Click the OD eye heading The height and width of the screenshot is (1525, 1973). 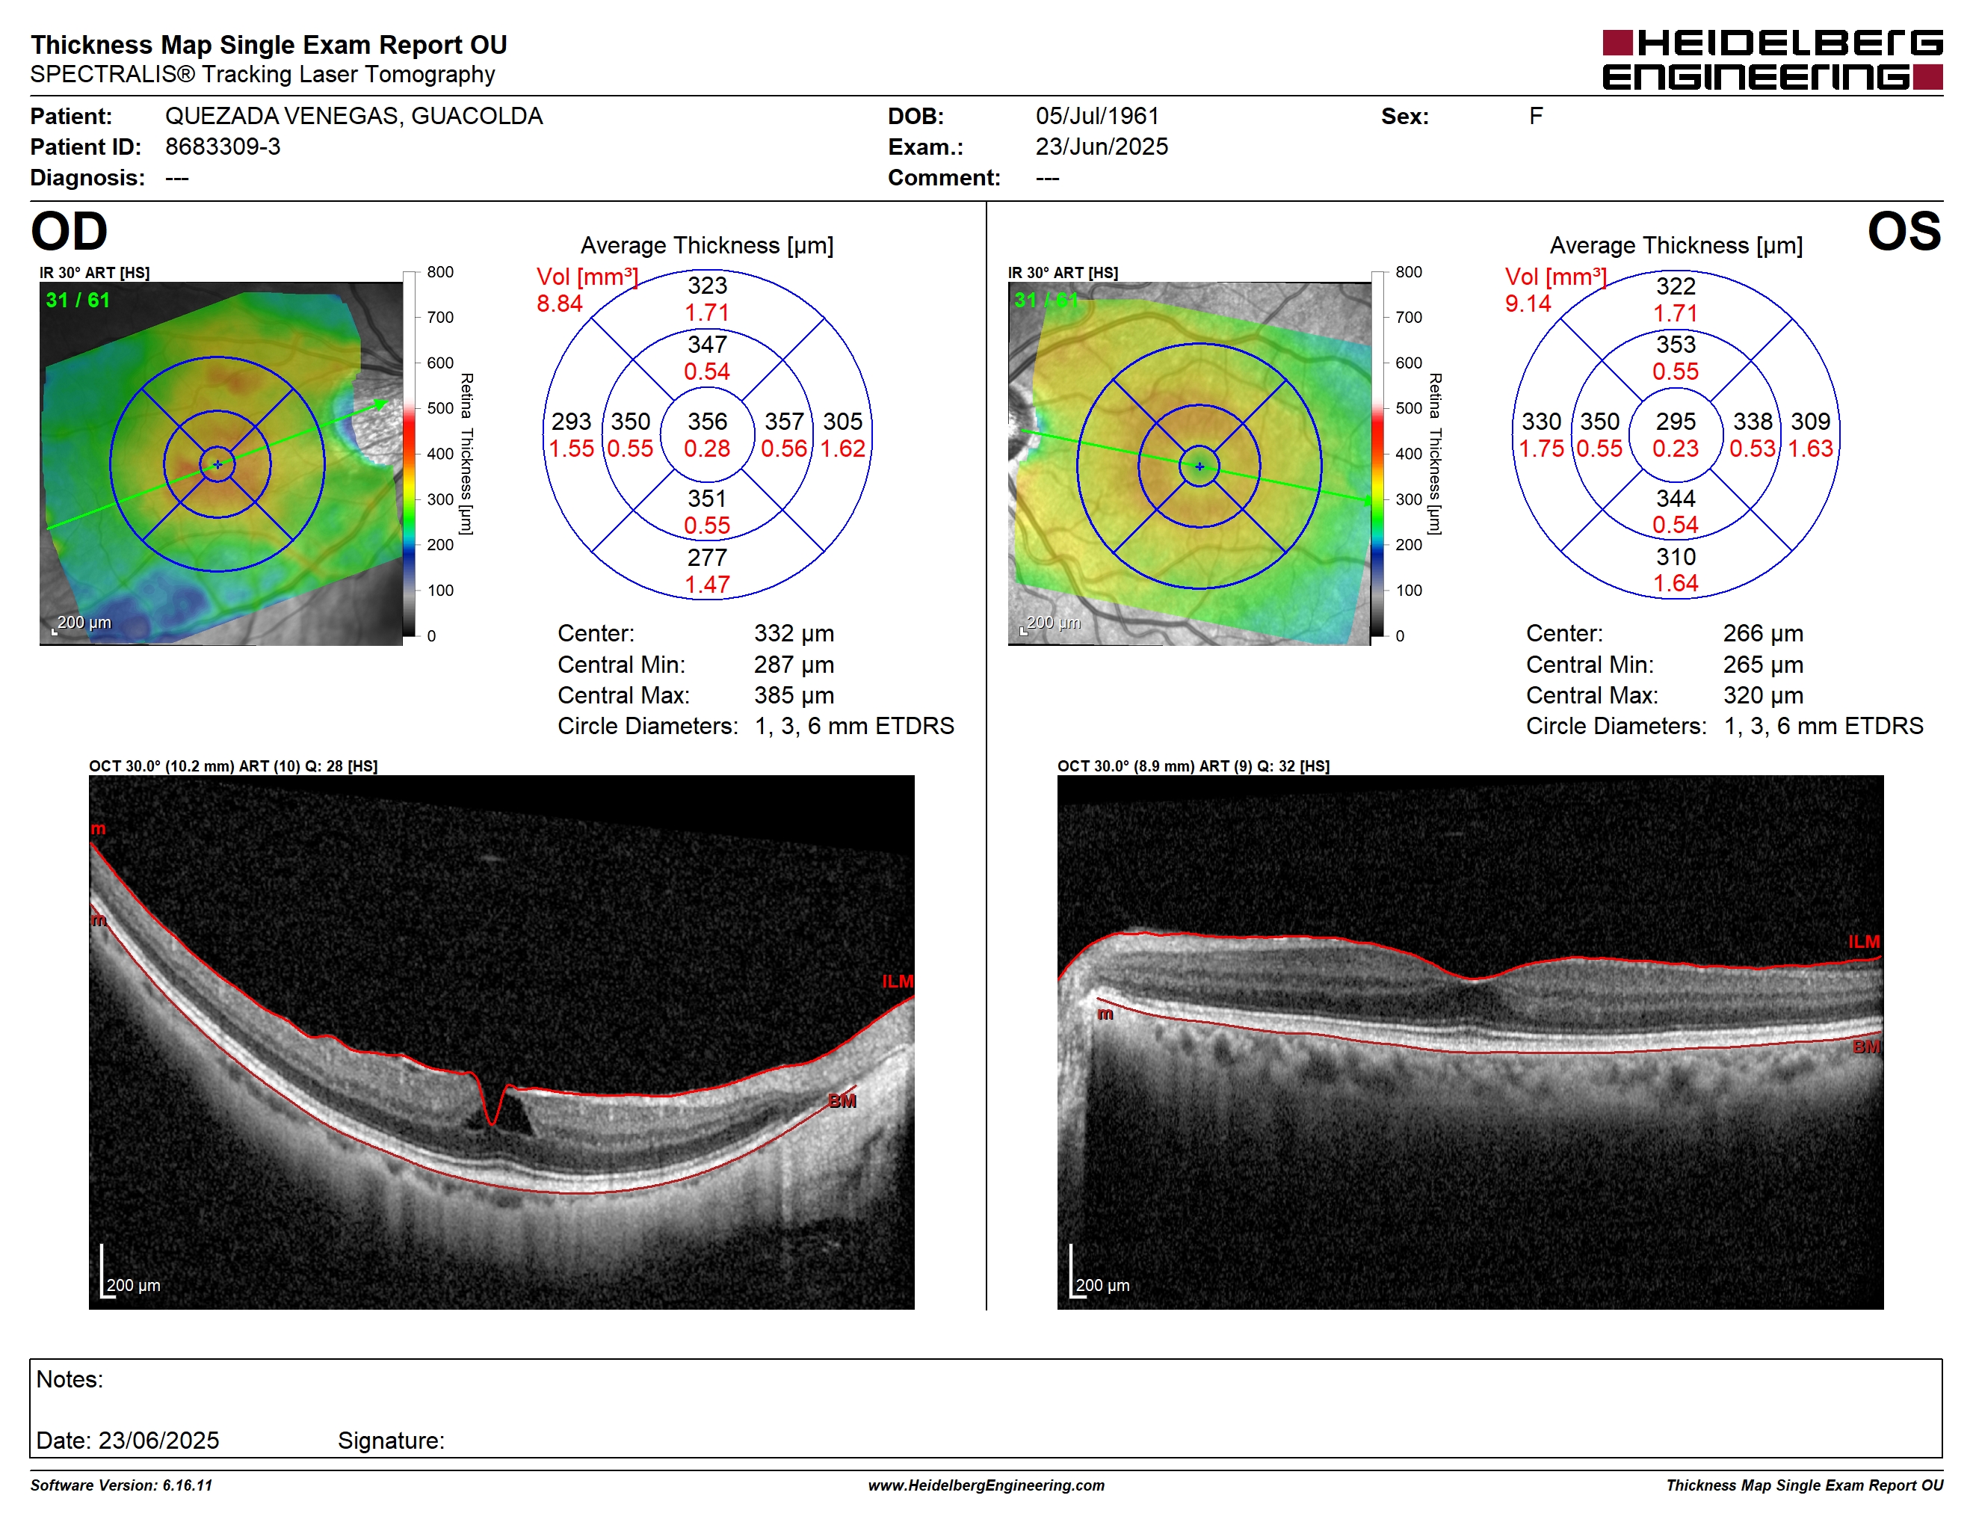[x=70, y=231]
